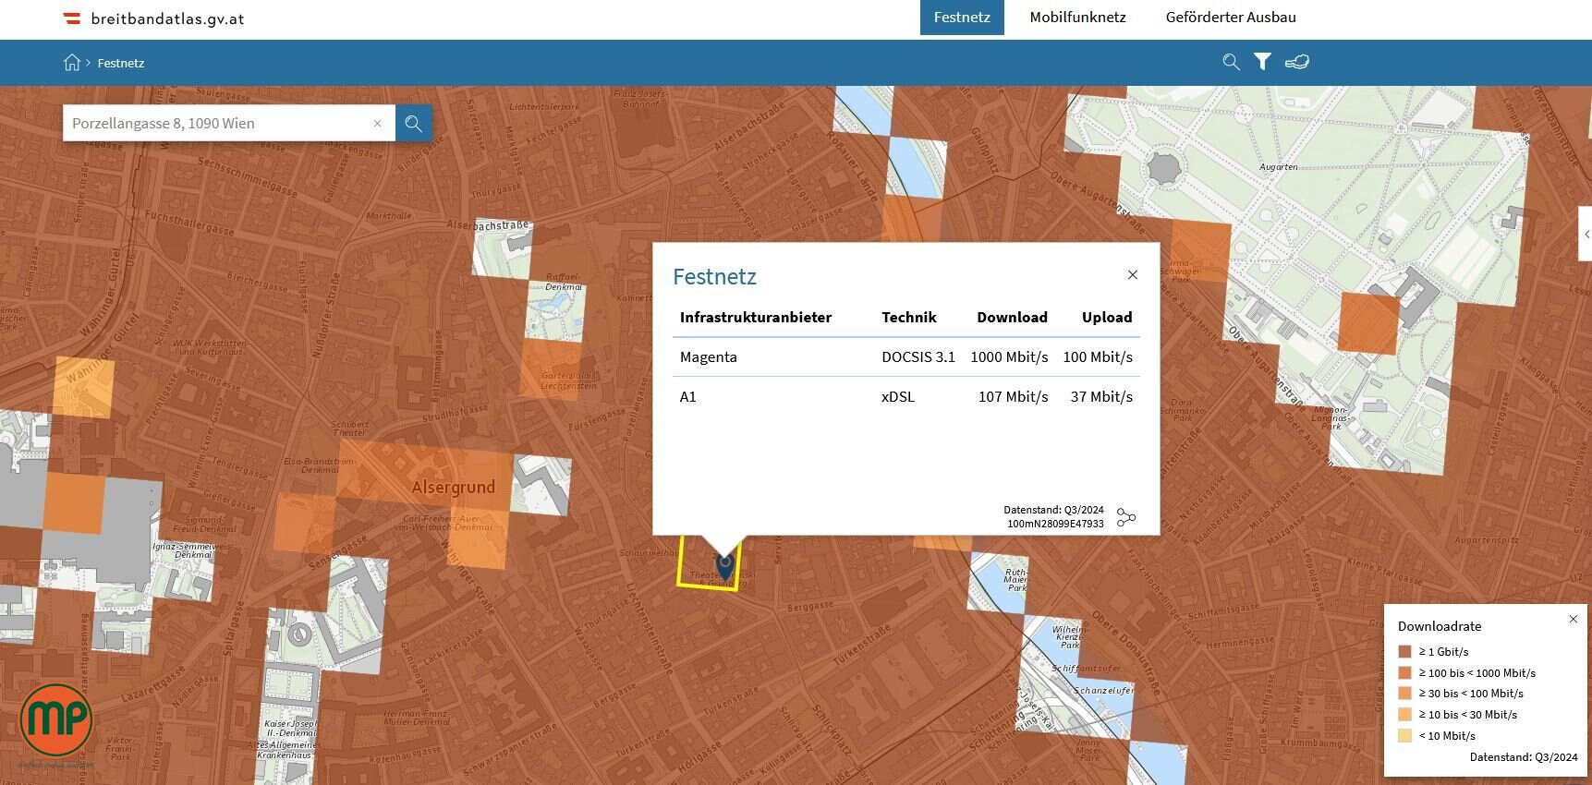Click the ≥ 30 bis < 100 Mbit/s swatch
The height and width of the screenshot is (785, 1592).
[1405, 694]
